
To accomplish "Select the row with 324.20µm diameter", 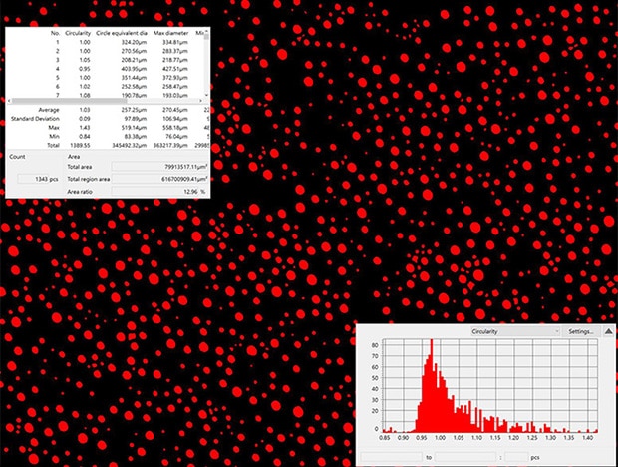I will click(107, 42).
